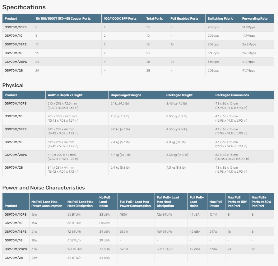Select the "Full PoE+ Load Max Heat Dissipation" header

click(x=168, y=202)
